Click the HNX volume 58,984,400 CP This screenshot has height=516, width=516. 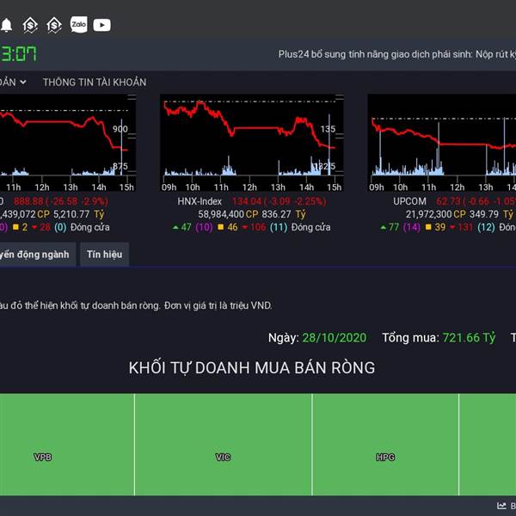(228, 214)
